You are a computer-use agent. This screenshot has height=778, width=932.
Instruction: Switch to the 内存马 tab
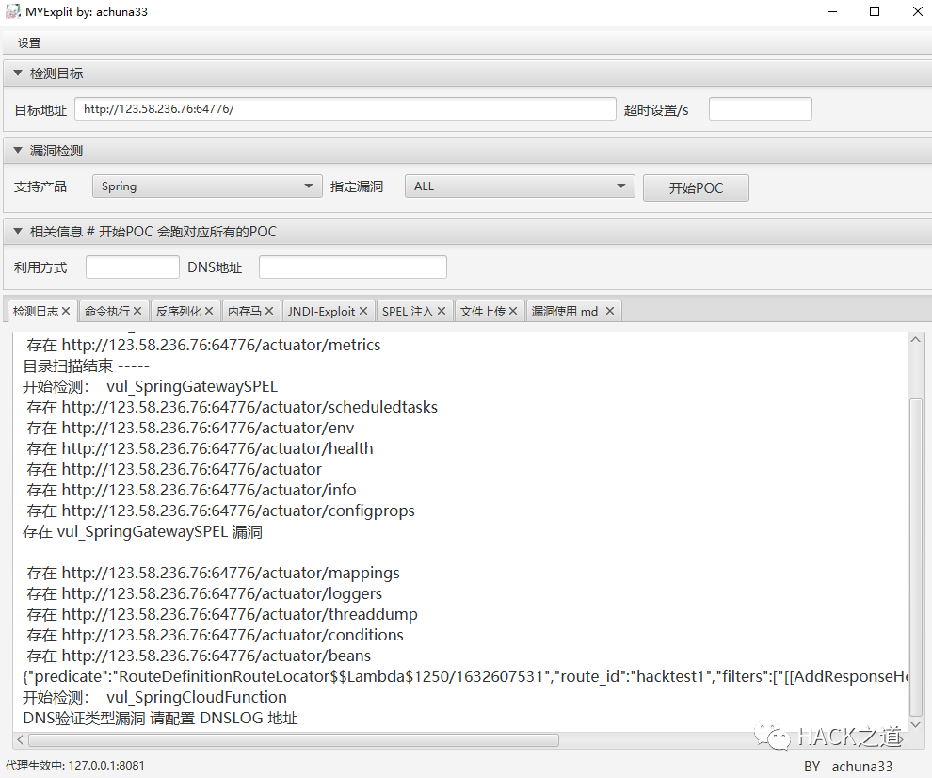click(244, 311)
